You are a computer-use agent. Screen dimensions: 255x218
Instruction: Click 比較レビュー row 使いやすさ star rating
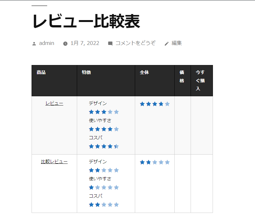(104, 187)
